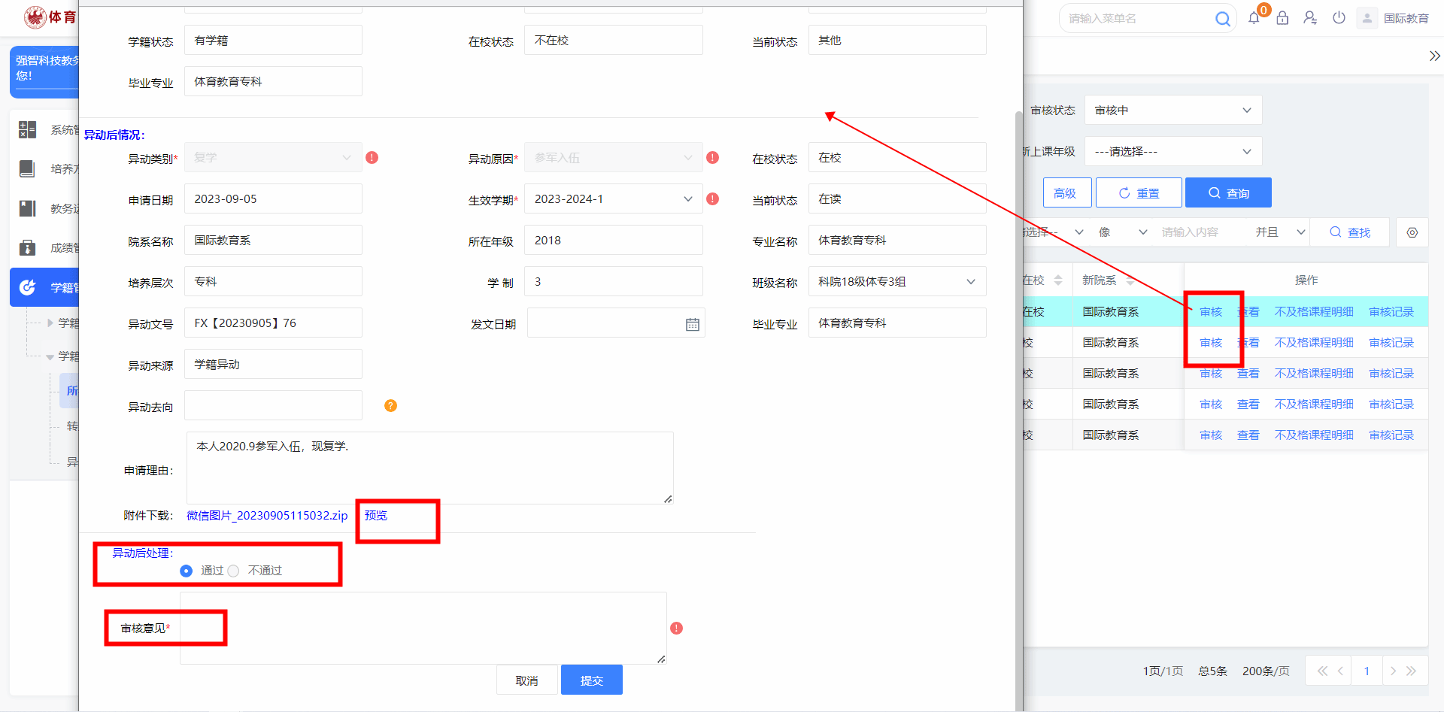Click the 取消 cancel button
The height and width of the screenshot is (712, 1444).
[526, 680]
